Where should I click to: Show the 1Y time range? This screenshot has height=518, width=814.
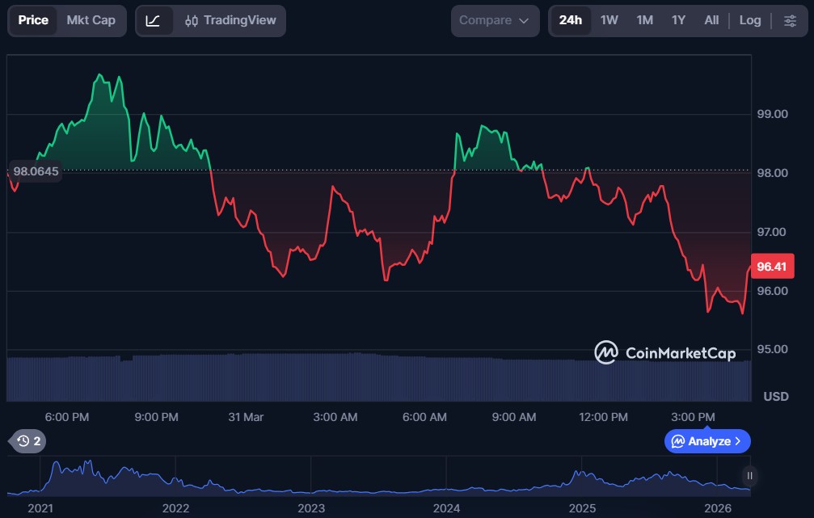[x=678, y=20]
